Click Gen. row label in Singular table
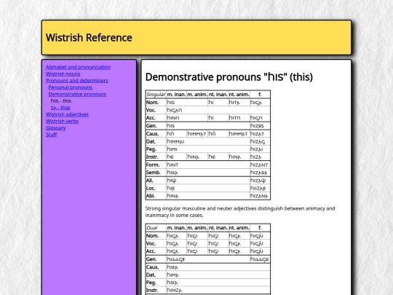Viewport: 393px width, 295px height. click(x=156, y=126)
